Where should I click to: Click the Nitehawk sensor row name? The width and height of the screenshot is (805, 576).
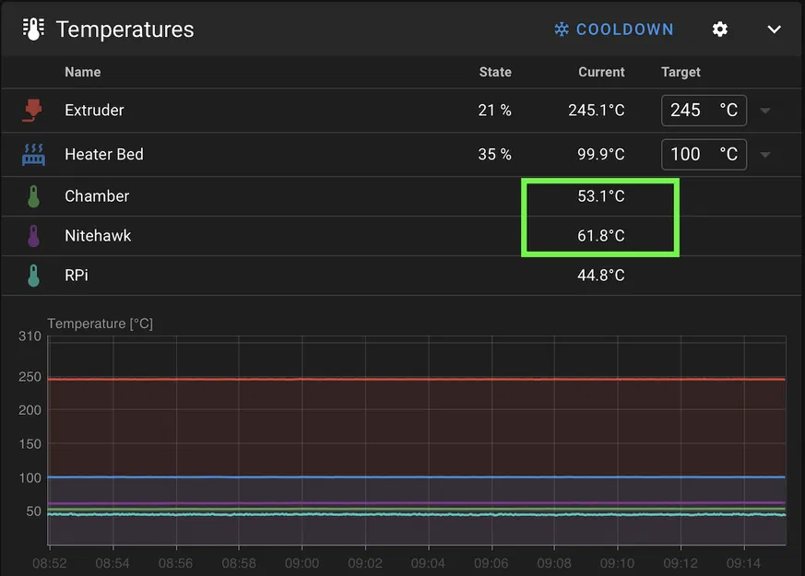pos(98,236)
